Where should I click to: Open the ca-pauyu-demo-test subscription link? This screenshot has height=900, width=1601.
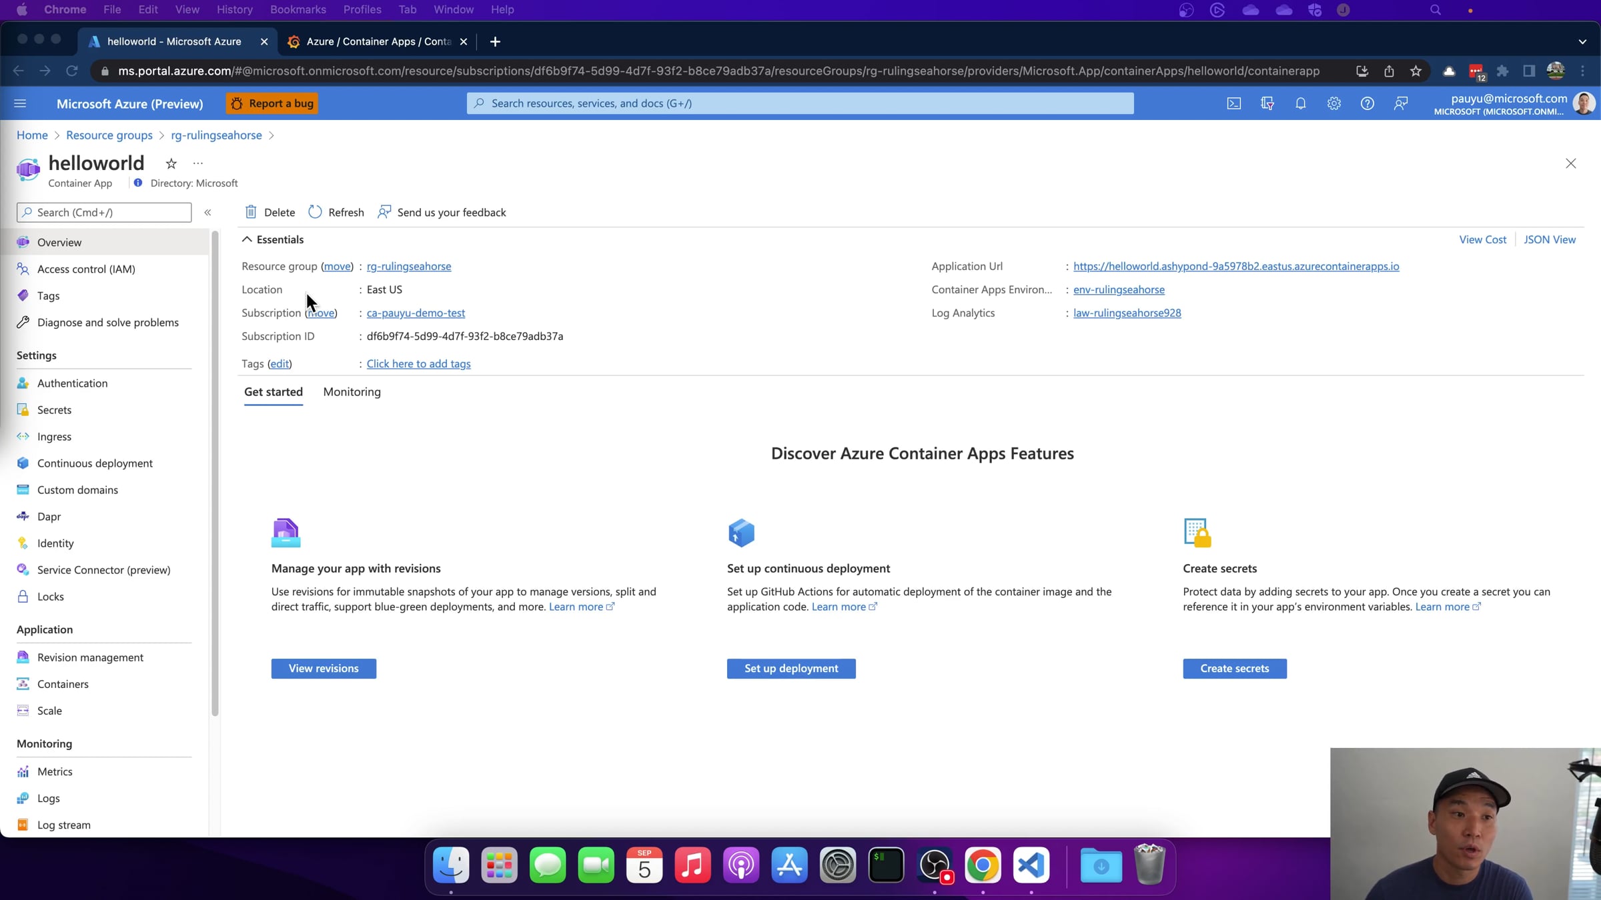(x=416, y=313)
